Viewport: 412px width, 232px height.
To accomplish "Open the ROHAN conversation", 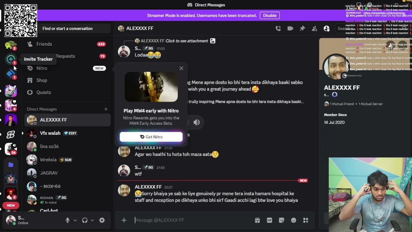I will [68, 200].
